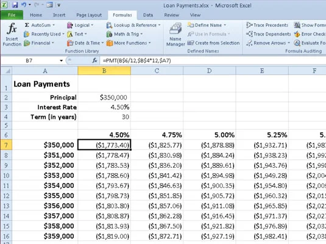
Task: Switch to the Page Layout tab
Action: pyautogui.click(x=89, y=15)
